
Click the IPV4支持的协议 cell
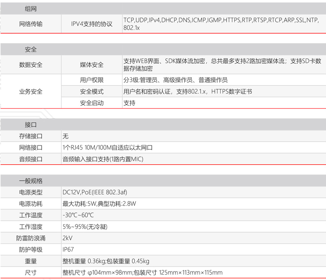[92, 24]
